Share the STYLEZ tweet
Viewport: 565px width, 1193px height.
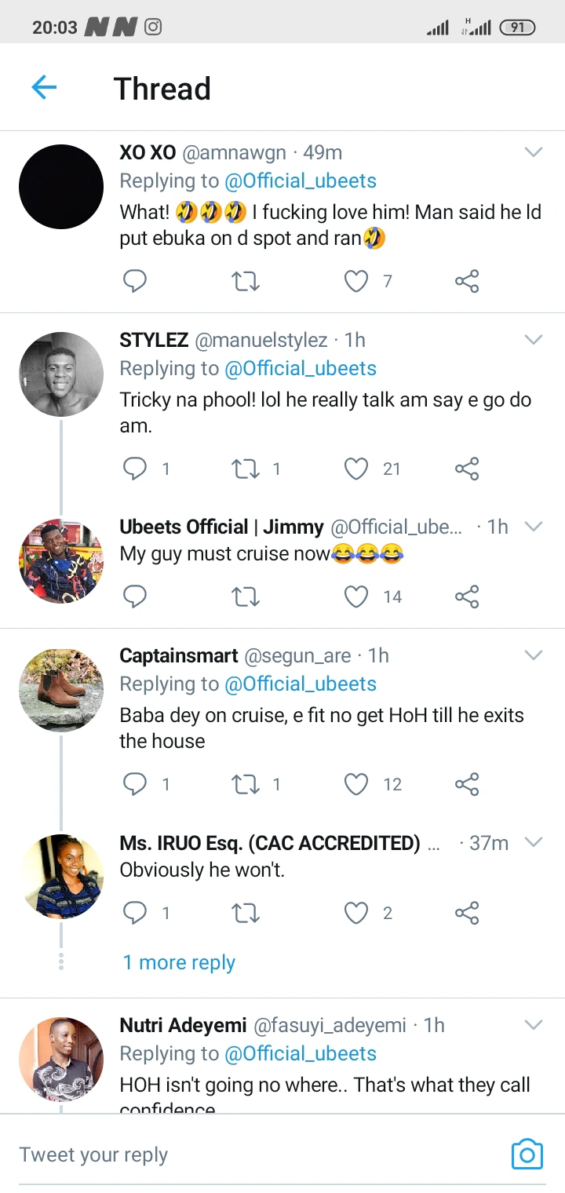click(467, 469)
